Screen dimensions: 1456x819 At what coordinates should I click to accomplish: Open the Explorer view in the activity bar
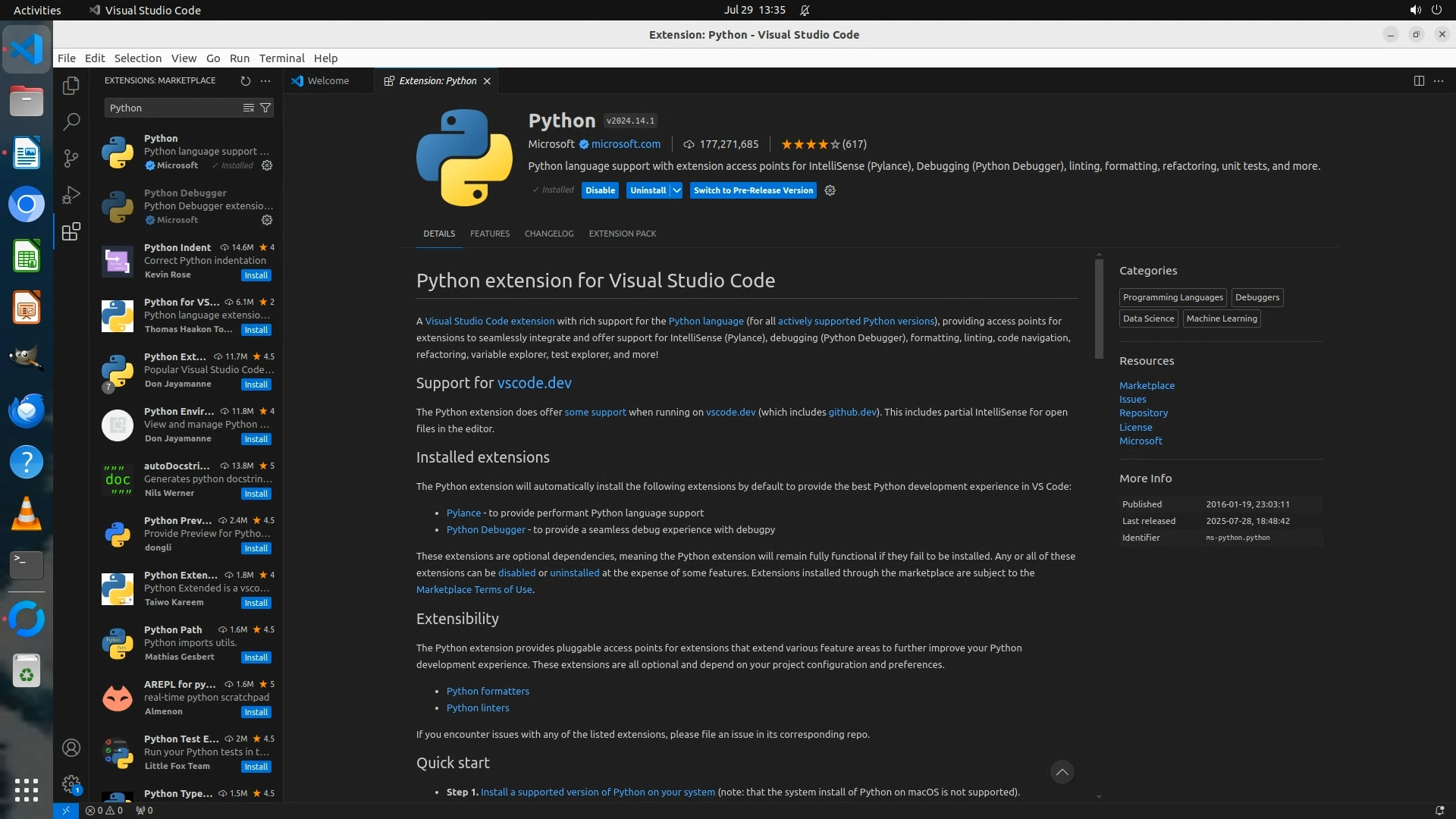click(x=71, y=86)
